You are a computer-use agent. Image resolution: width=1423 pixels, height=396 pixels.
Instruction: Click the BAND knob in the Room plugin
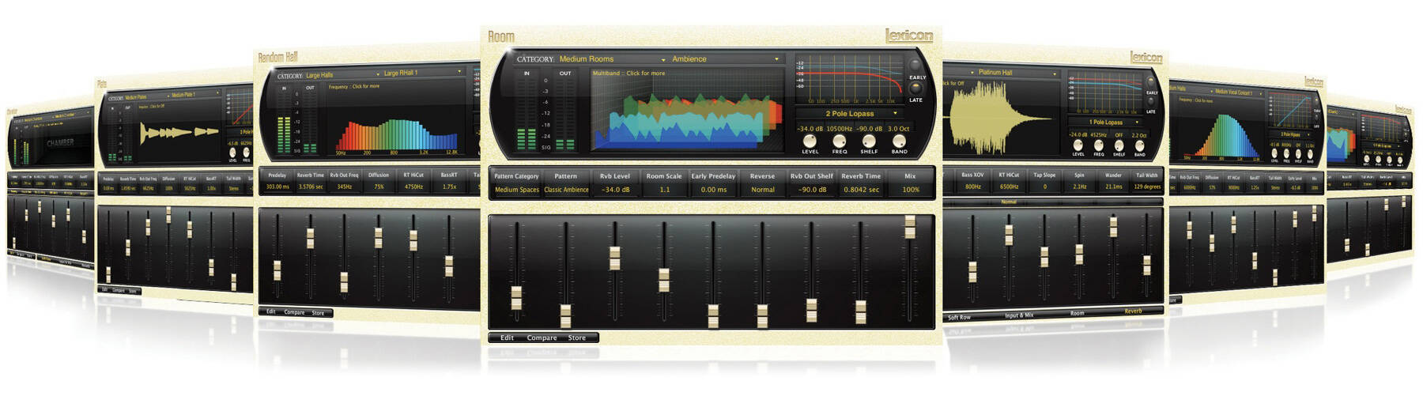pos(899,141)
